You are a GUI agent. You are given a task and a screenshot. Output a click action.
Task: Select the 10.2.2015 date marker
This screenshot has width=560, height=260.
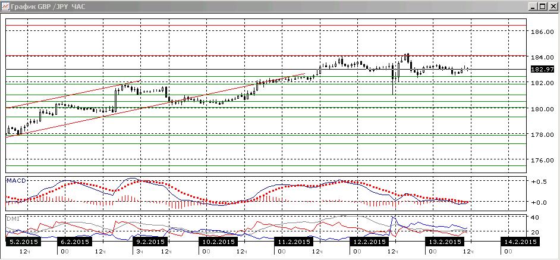pyautogui.click(x=217, y=242)
